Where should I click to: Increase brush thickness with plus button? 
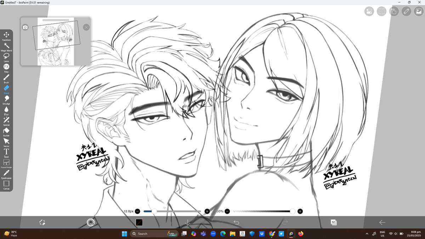coord(207,211)
